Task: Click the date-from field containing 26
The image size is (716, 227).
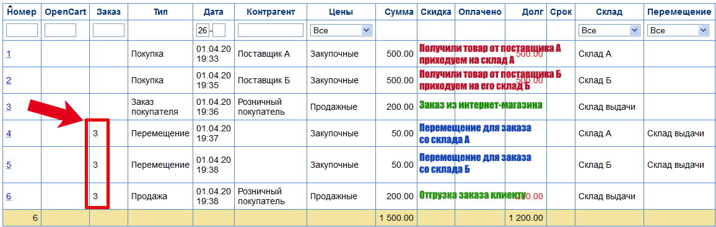Action: 203,30
